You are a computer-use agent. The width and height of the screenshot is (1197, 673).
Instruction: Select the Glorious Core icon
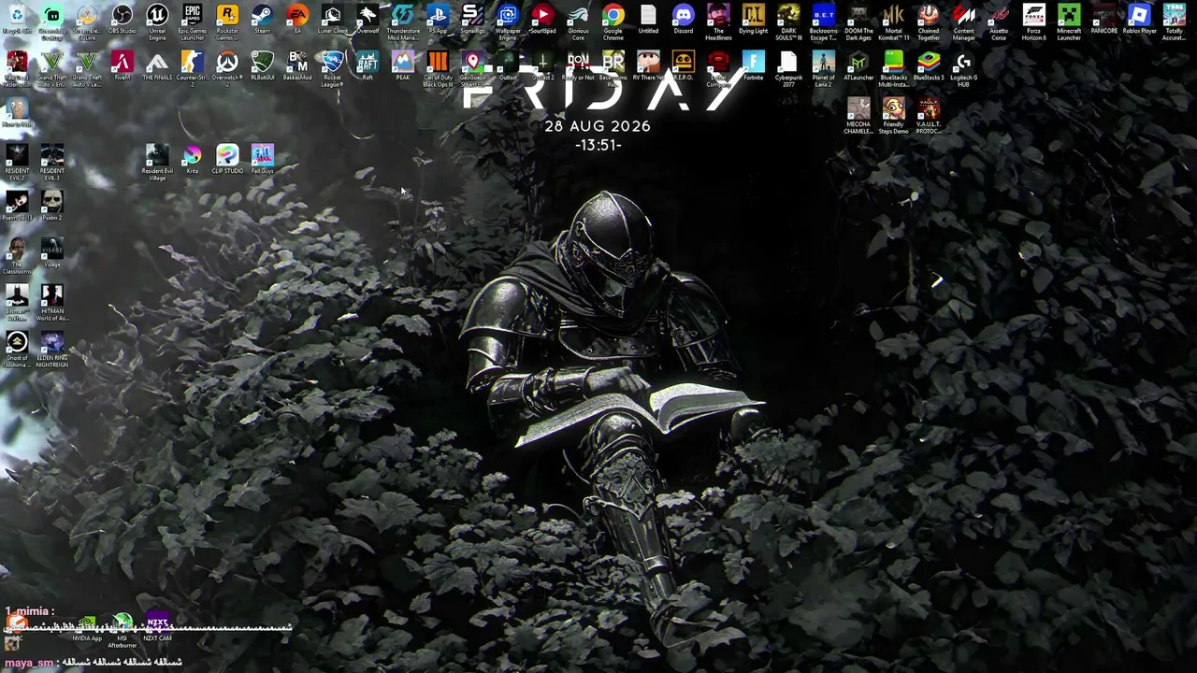(x=578, y=22)
